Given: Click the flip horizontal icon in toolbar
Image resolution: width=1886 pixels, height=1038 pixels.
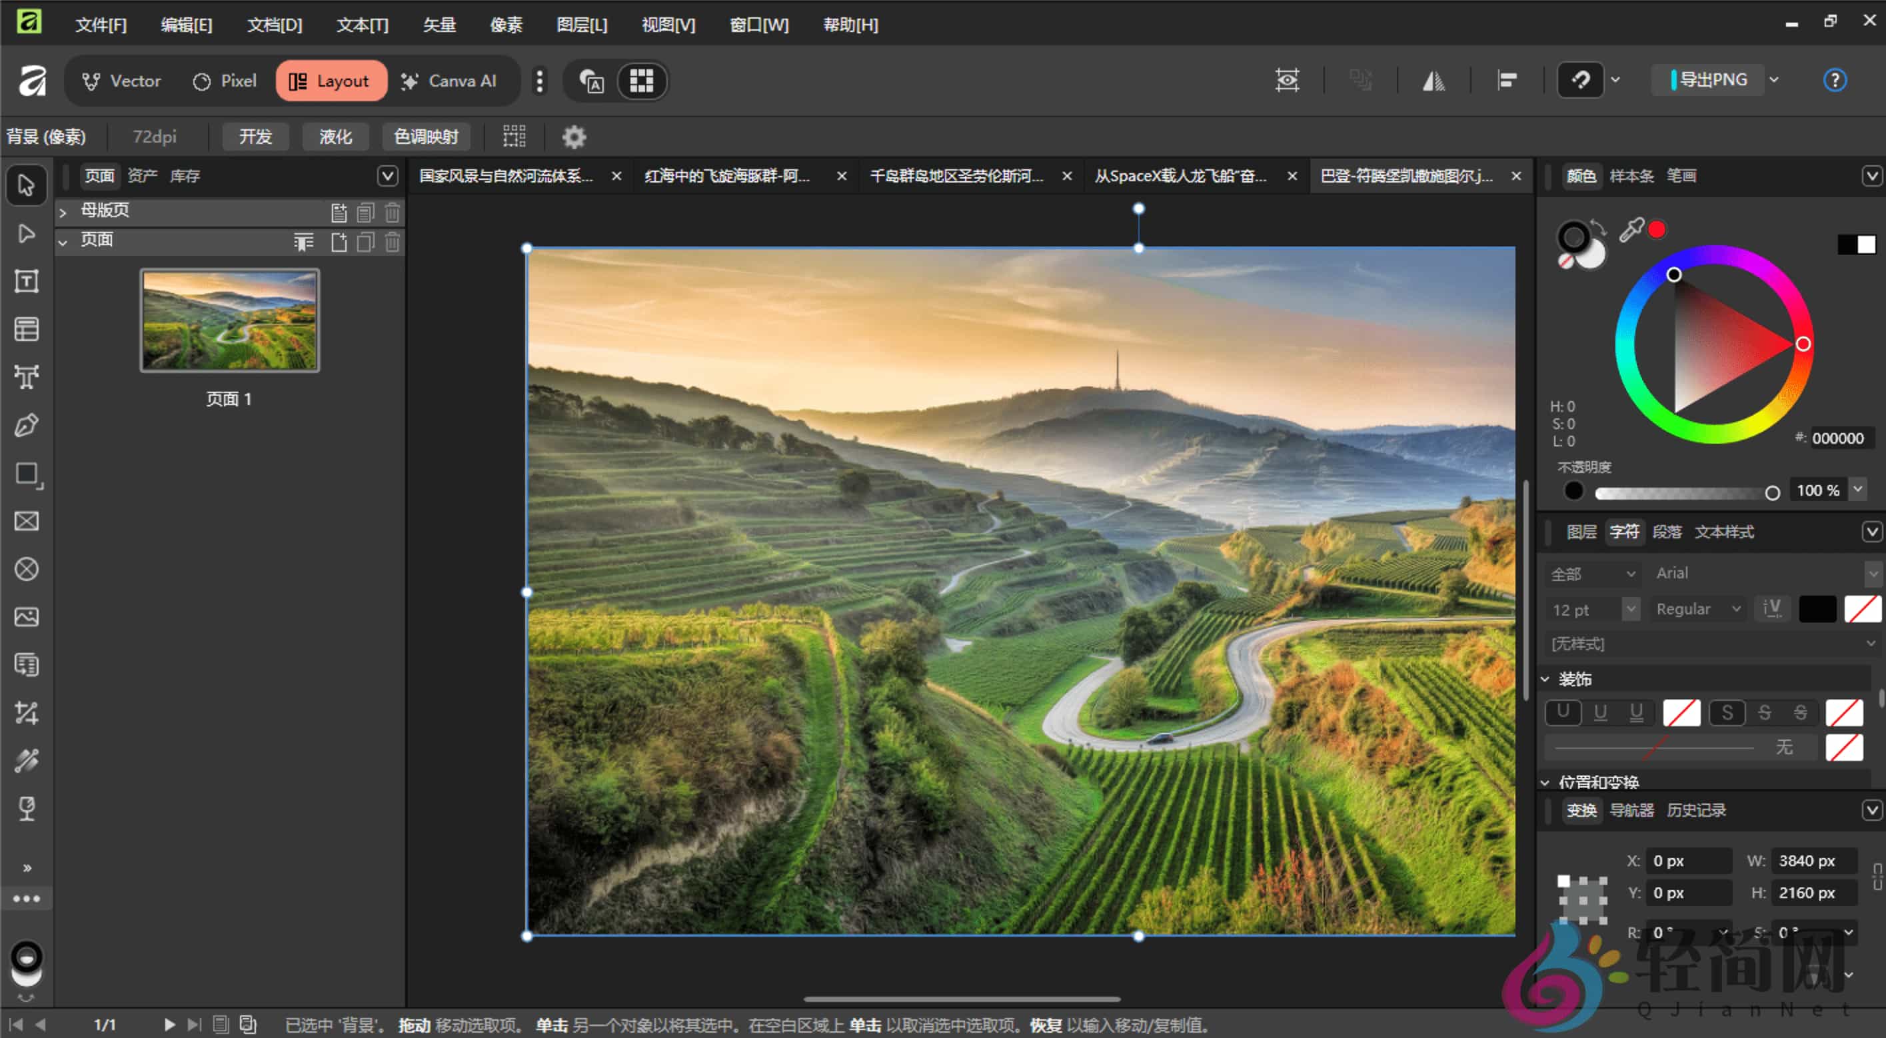Looking at the screenshot, I should tap(1433, 81).
